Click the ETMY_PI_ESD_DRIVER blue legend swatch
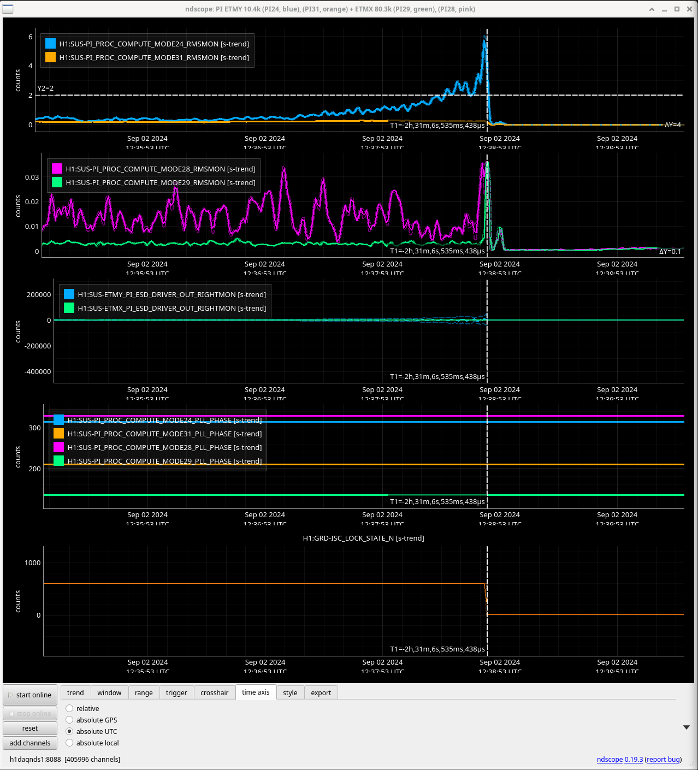698x770 pixels. [69, 294]
